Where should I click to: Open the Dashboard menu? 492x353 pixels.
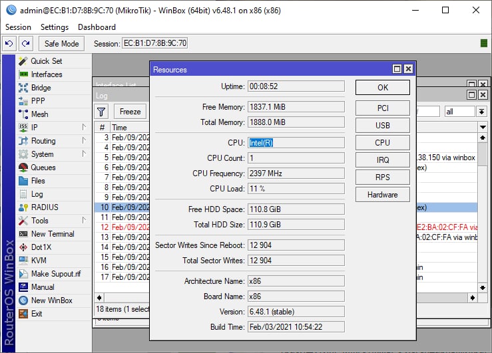tap(97, 27)
